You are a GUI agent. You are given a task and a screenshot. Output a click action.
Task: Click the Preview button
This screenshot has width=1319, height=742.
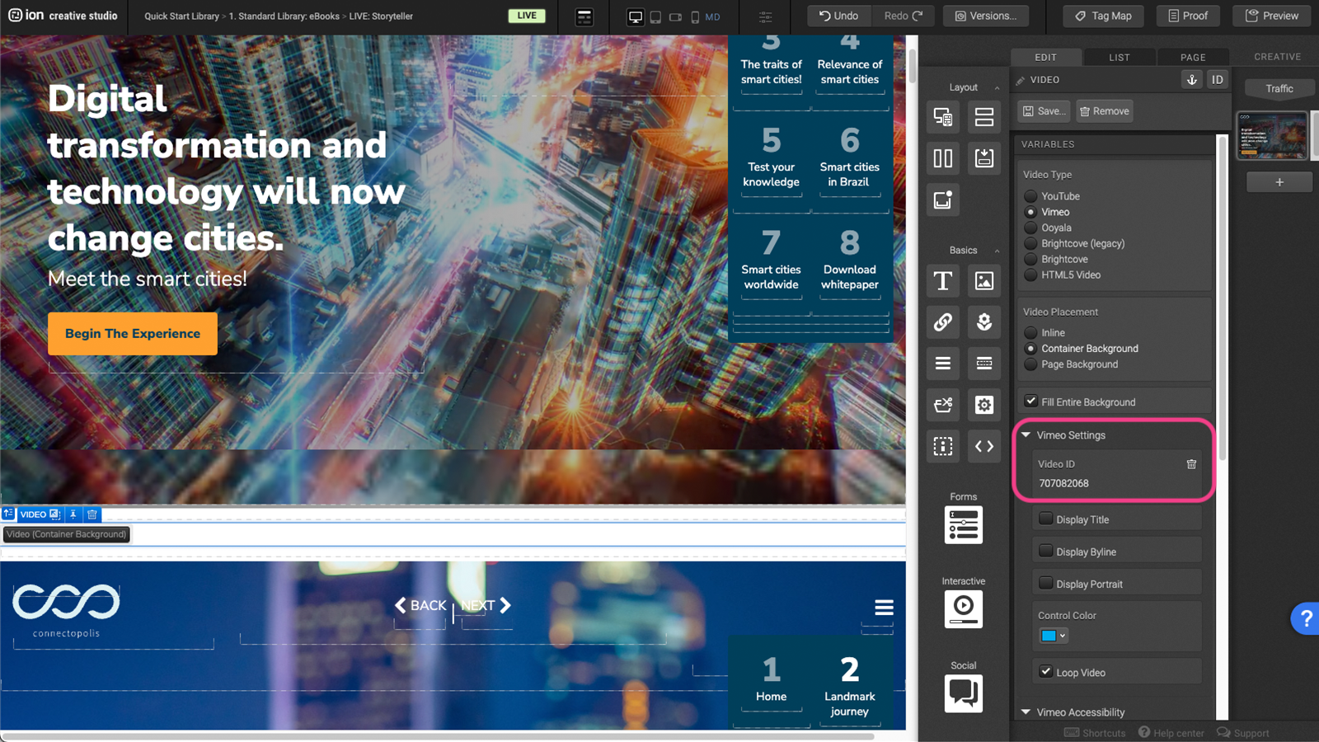click(x=1271, y=16)
